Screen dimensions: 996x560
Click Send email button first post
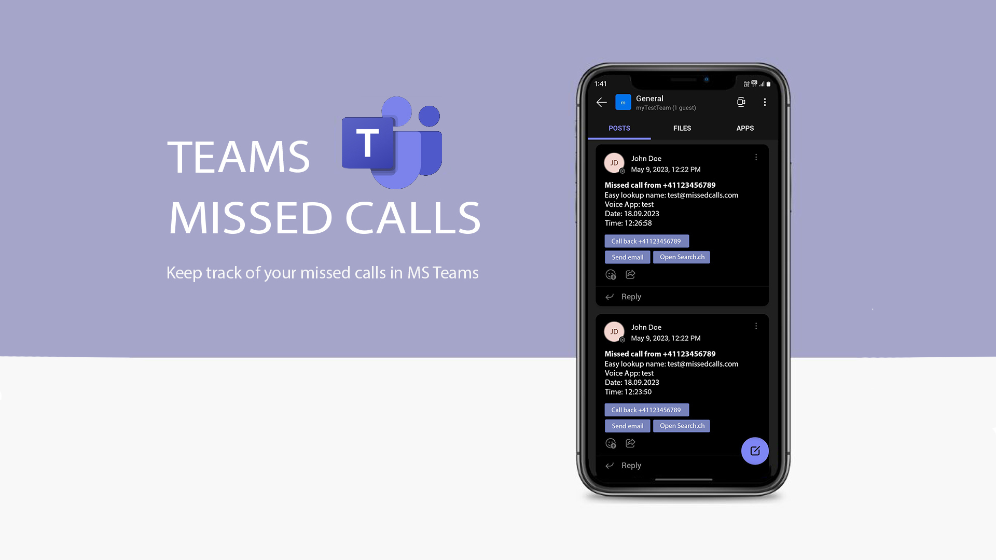[x=627, y=257]
